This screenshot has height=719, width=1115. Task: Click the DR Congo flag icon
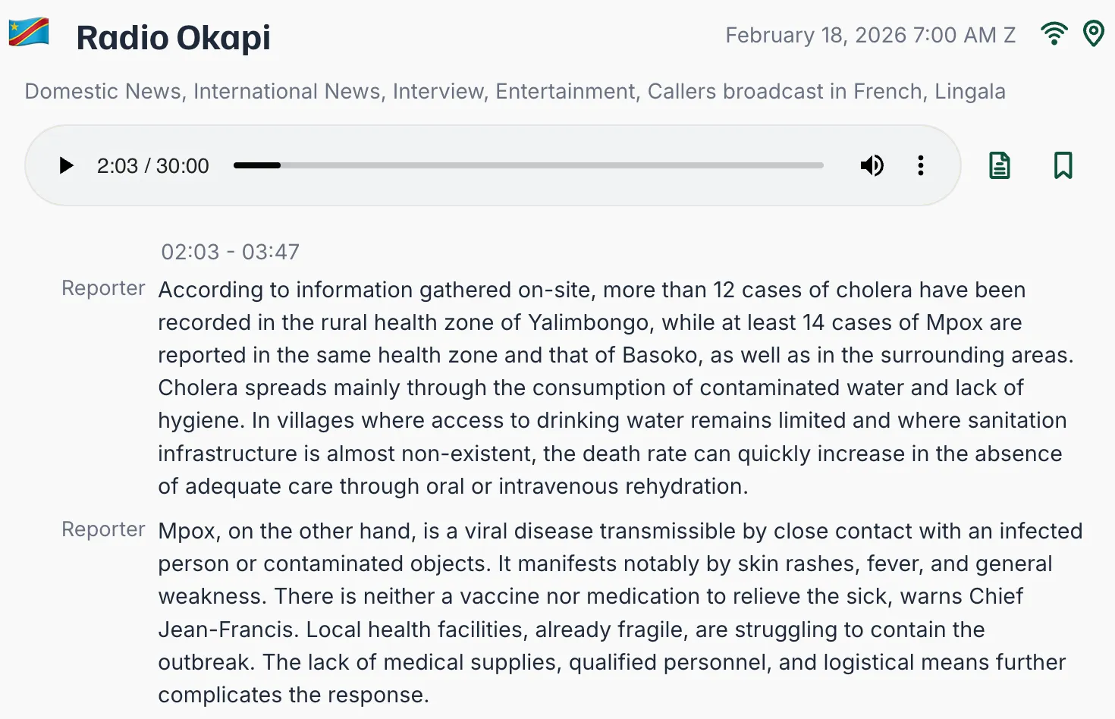pos(29,33)
